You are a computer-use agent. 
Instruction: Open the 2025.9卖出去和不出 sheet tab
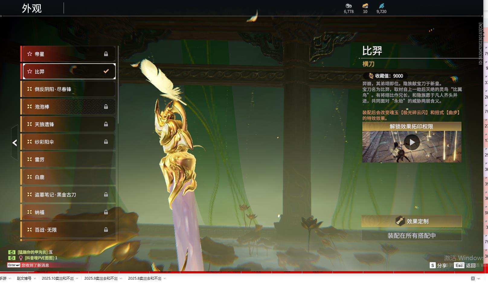pyautogui.click(x=101, y=278)
